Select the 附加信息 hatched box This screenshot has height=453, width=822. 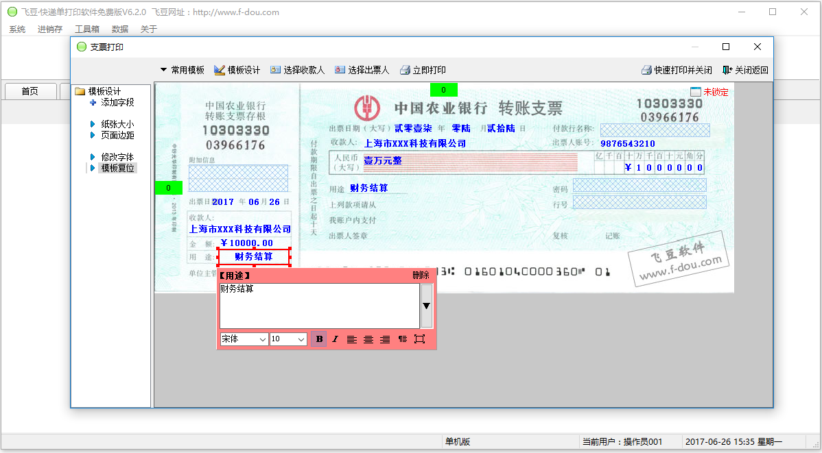click(239, 179)
